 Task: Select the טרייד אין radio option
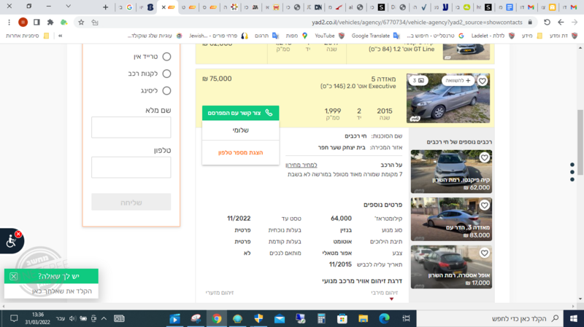click(166, 57)
